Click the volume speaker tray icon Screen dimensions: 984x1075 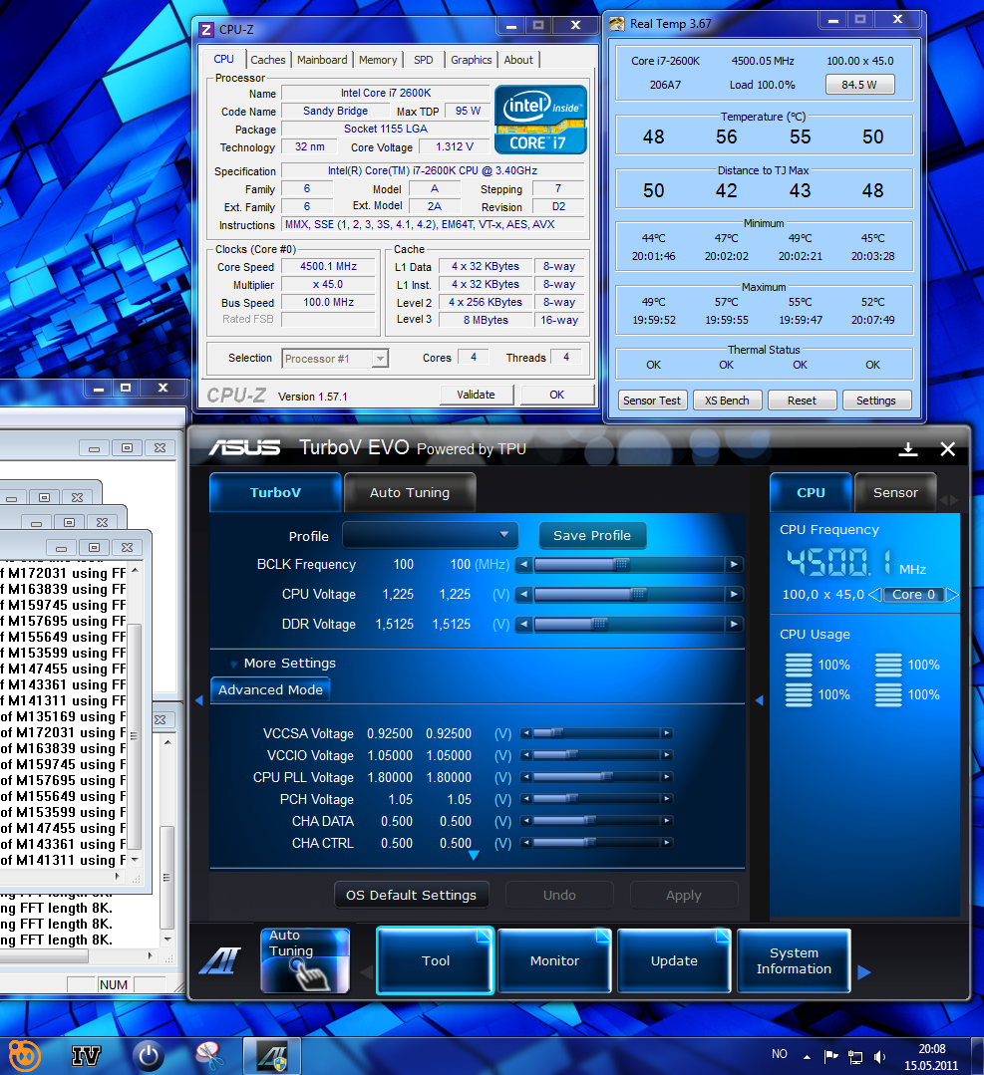[x=879, y=1056]
